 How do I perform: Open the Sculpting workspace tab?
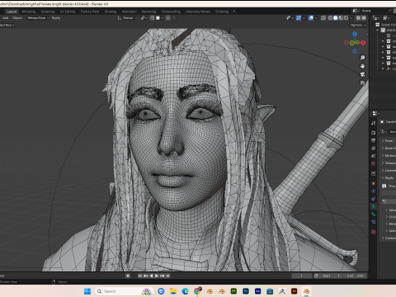(48, 12)
